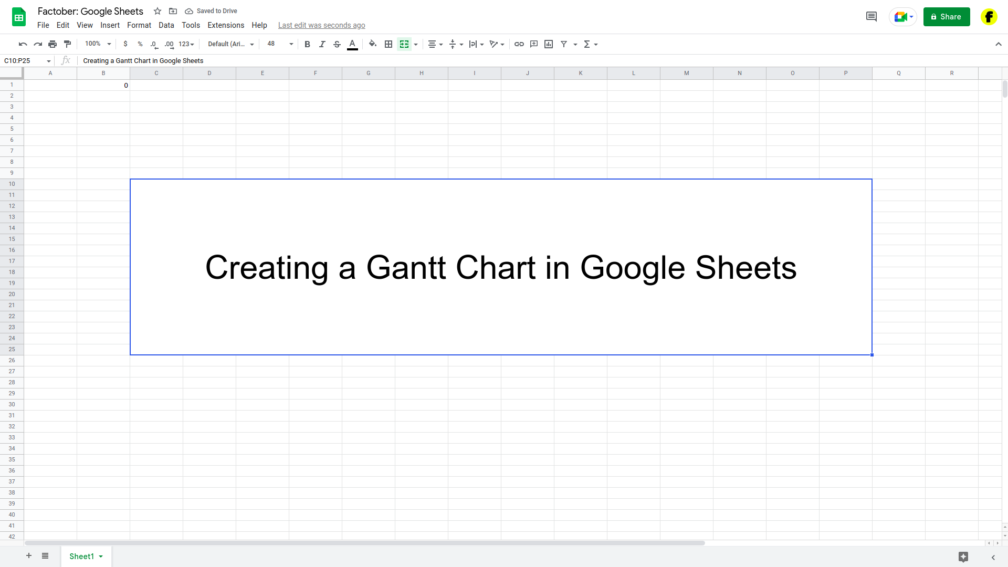The height and width of the screenshot is (567, 1008).
Task: Open text wrapping dropdown
Action: (x=476, y=44)
